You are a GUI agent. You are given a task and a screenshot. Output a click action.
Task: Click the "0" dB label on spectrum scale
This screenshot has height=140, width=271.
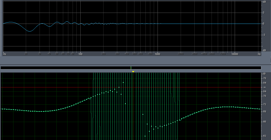click(x=263, y=24)
